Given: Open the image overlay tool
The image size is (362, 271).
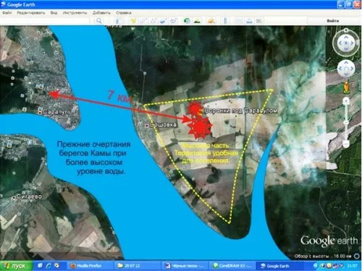Looking at the screenshot, I should coord(163,21).
